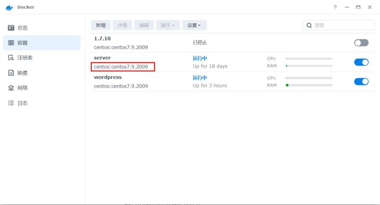Open the 注册表 registry search icon

[x=11, y=58]
